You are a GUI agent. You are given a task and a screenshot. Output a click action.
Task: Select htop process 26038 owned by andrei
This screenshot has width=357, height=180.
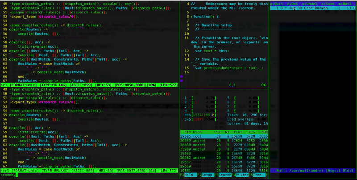(224, 145)
